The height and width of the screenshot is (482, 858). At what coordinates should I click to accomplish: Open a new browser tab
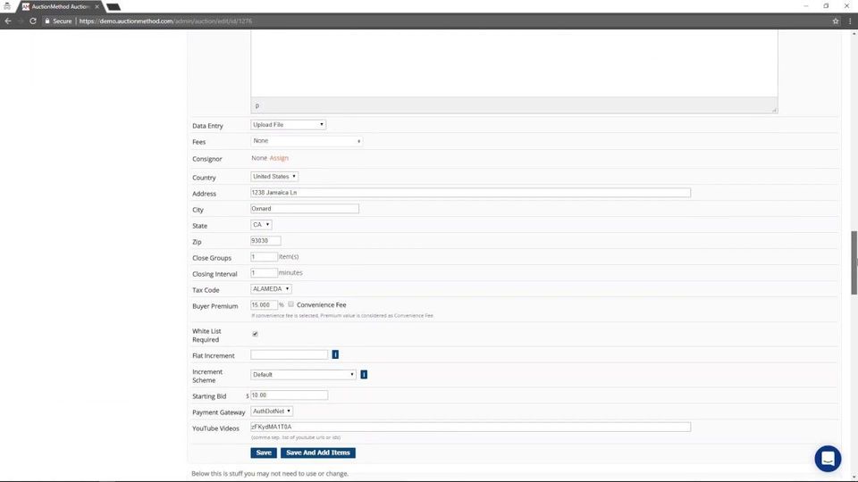tap(114, 7)
